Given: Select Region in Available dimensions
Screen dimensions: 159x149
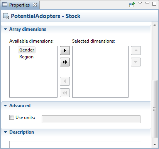Looking at the screenshot, I should point(26,57).
